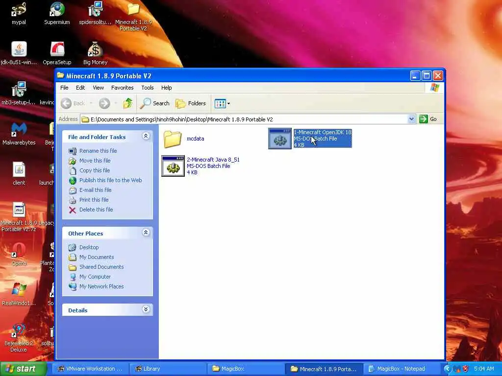Click Delete this file
Screen dimensions: 502x376
tap(96, 210)
